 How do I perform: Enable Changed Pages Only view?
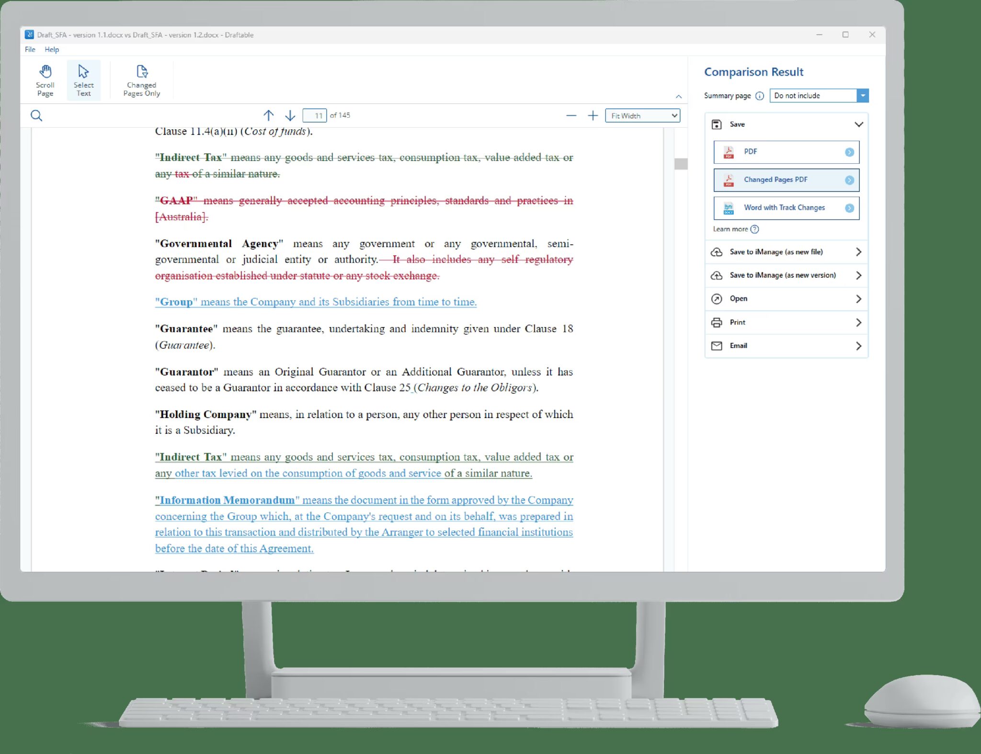point(140,79)
